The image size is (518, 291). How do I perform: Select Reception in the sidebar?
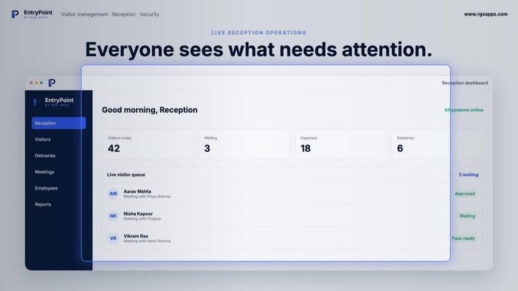point(59,123)
